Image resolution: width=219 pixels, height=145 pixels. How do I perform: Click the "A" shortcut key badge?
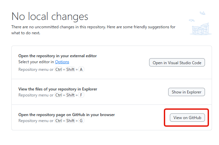[81, 70]
